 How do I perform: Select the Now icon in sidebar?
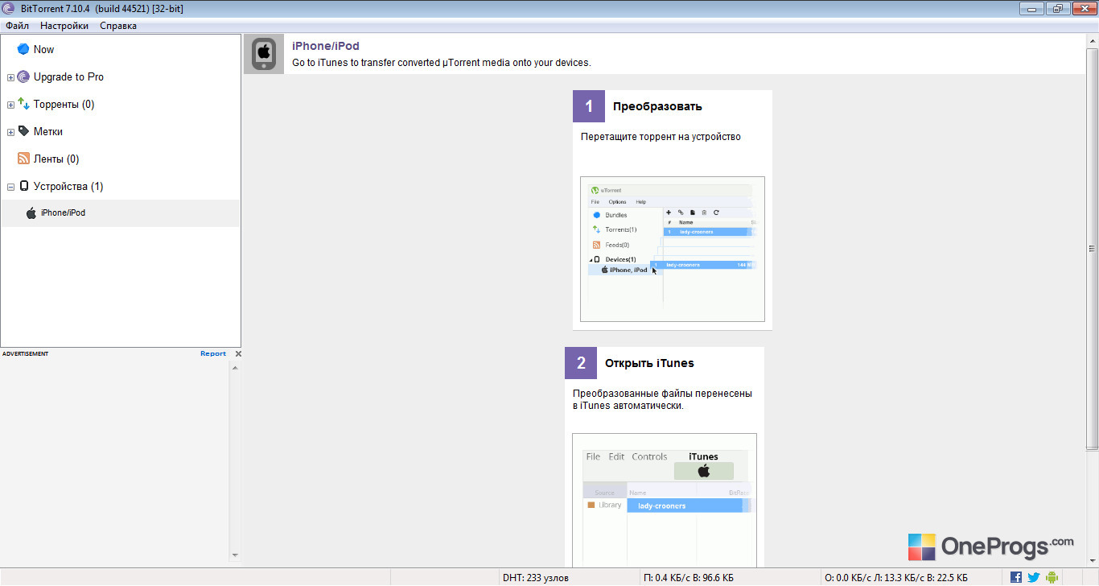pos(23,49)
